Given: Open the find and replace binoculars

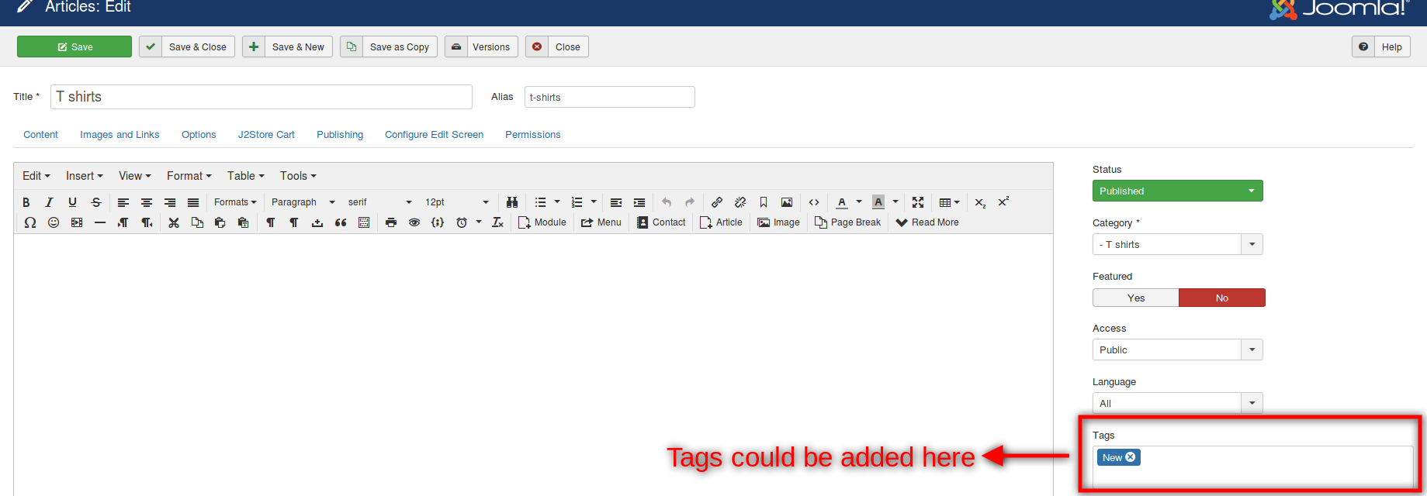Looking at the screenshot, I should tap(512, 202).
